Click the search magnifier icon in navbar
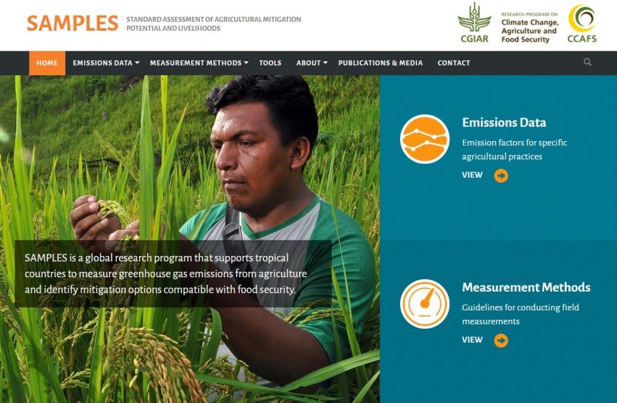The width and height of the screenshot is (617, 403). click(587, 62)
